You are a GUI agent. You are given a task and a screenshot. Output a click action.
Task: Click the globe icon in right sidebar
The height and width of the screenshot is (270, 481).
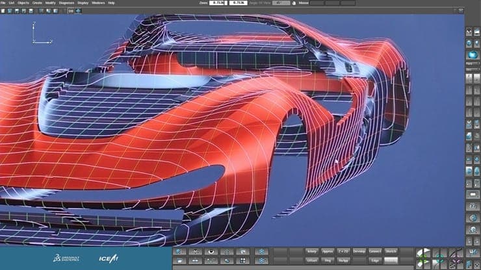click(x=473, y=218)
